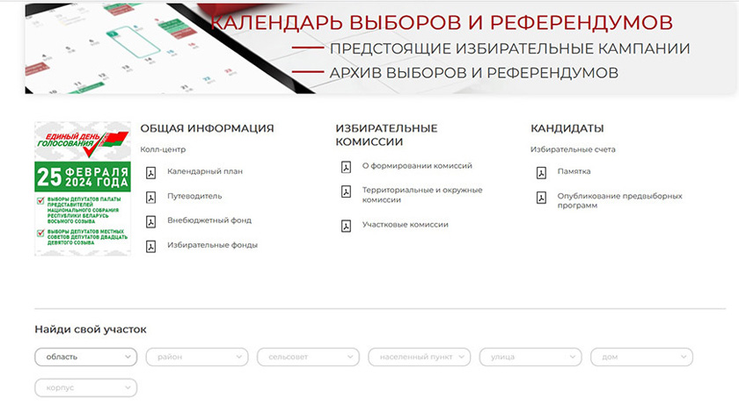This screenshot has height=412, width=739.
Task: Click PDF icon beside Памятка
Action: (541, 172)
